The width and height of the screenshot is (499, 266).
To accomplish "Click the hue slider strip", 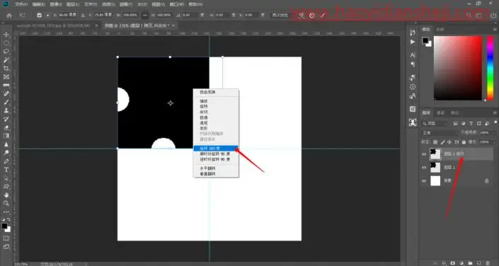I will click(491, 68).
